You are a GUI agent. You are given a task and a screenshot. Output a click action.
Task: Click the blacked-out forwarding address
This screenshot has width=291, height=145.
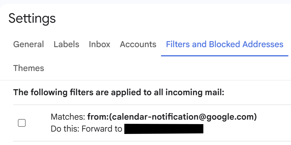coord(164,129)
